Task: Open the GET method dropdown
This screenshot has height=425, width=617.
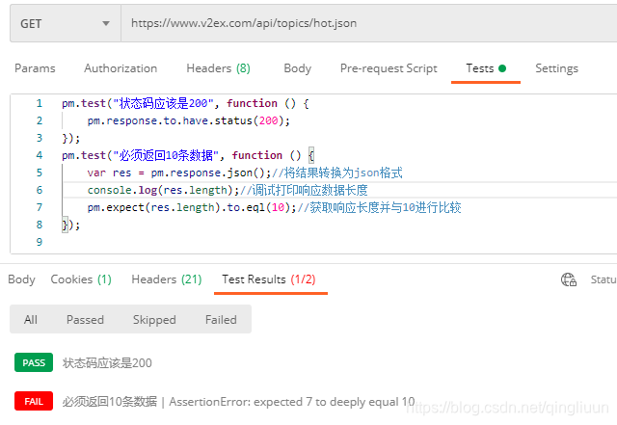Action: pos(66,23)
